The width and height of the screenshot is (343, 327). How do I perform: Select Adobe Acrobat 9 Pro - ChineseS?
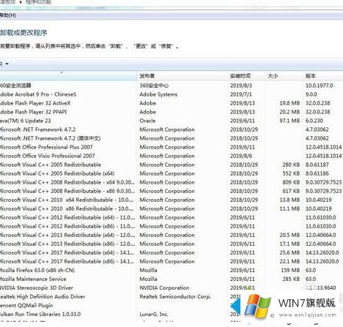point(38,94)
